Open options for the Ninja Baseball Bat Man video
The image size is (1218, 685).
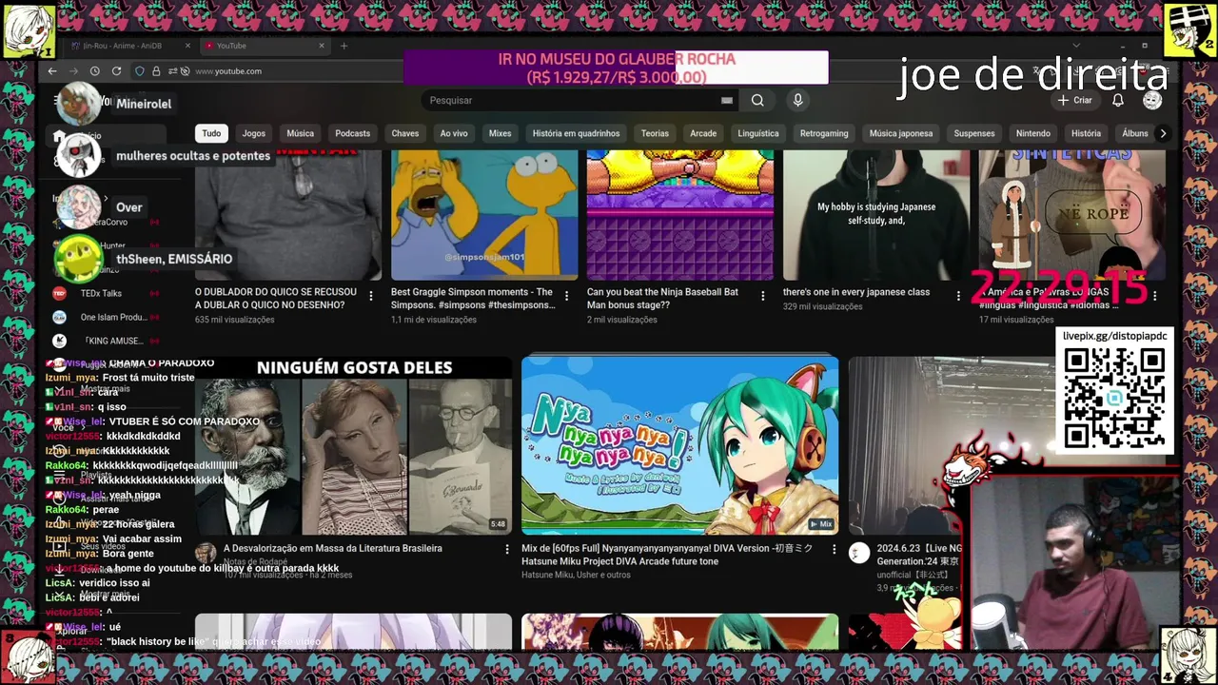tap(762, 296)
